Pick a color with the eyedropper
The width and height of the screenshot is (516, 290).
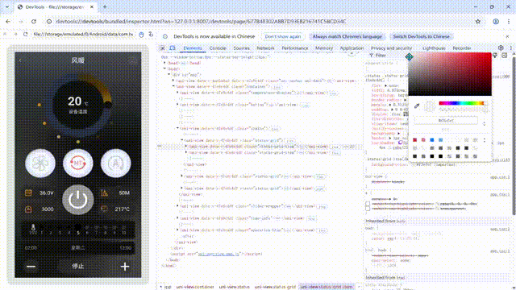coord(417,106)
